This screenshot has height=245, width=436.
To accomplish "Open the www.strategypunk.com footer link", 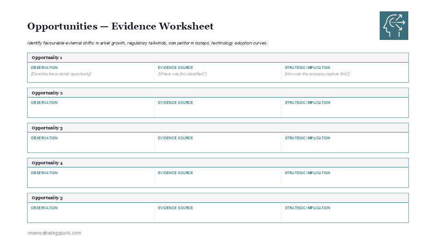I will (x=54, y=233).
